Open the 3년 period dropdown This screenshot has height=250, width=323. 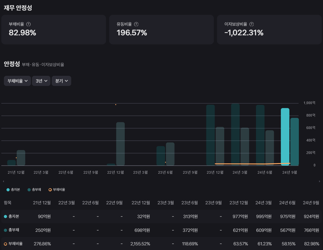[x=41, y=81]
